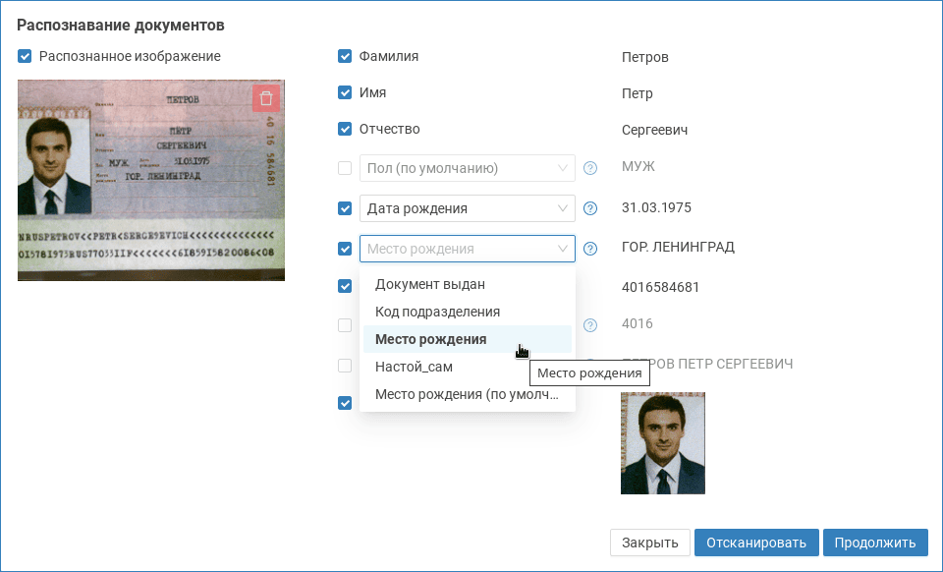Viewport: 943px width, 572px height.
Task: Click help icon next to Пол dropdown
Action: tap(590, 168)
